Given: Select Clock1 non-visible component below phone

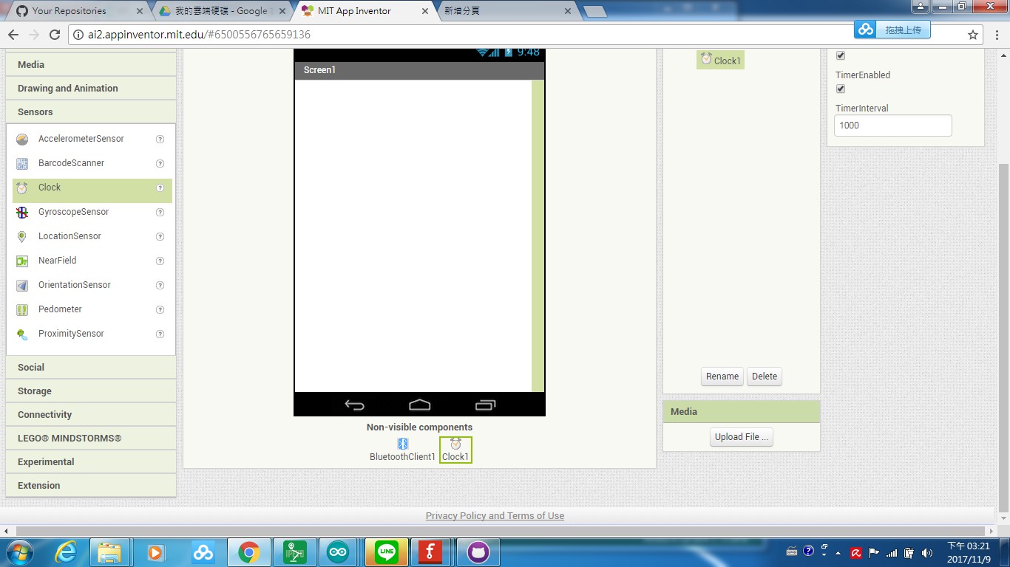Looking at the screenshot, I should tap(455, 450).
